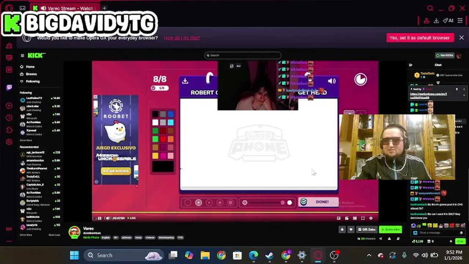Open the Opera GX menu logo
This screenshot has height=264, width=469.
(9, 8)
